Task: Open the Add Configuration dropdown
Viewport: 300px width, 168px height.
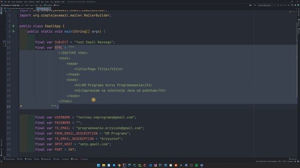Action: click(x=264, y=5)
